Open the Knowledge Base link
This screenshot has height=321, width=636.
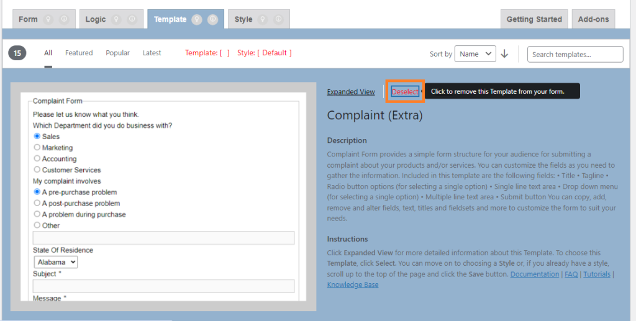[x=353, y=284]
